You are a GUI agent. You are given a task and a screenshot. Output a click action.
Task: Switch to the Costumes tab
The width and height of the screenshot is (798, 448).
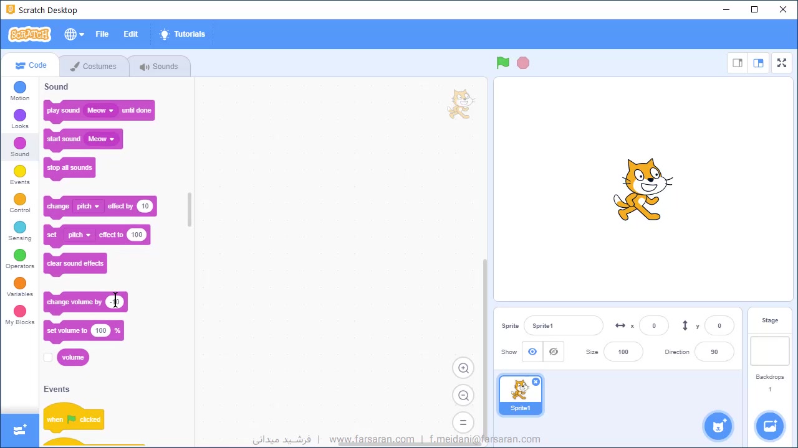(x=93, y=67)
